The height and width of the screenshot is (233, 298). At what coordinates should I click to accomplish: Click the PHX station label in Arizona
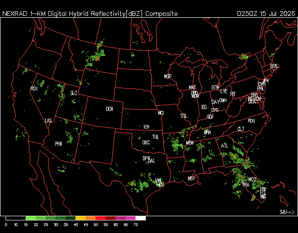coord(59,144)
